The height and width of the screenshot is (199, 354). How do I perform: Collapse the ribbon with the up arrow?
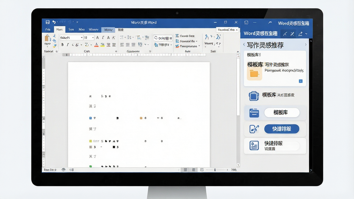(x=238, y=52)
